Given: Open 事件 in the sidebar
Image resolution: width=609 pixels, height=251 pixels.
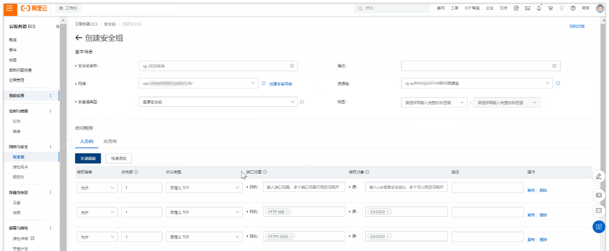Looking at the screenshot, I should [13, 50].
